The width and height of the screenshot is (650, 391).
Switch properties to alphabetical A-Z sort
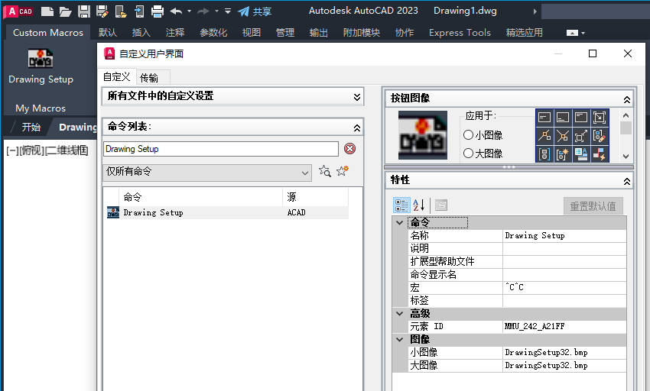[419, 205]
